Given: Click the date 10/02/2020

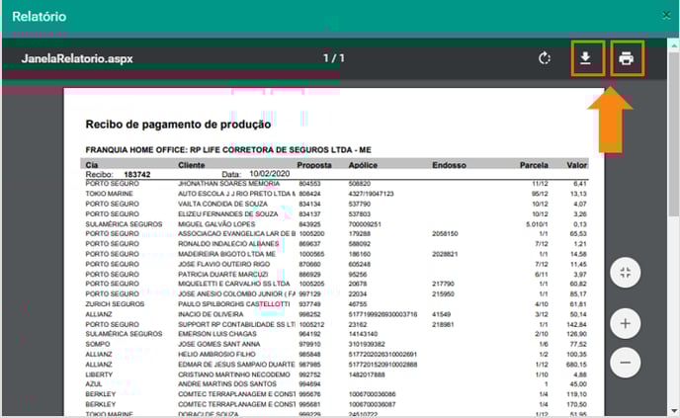Looking at the screenshot, I should (269, 174).
